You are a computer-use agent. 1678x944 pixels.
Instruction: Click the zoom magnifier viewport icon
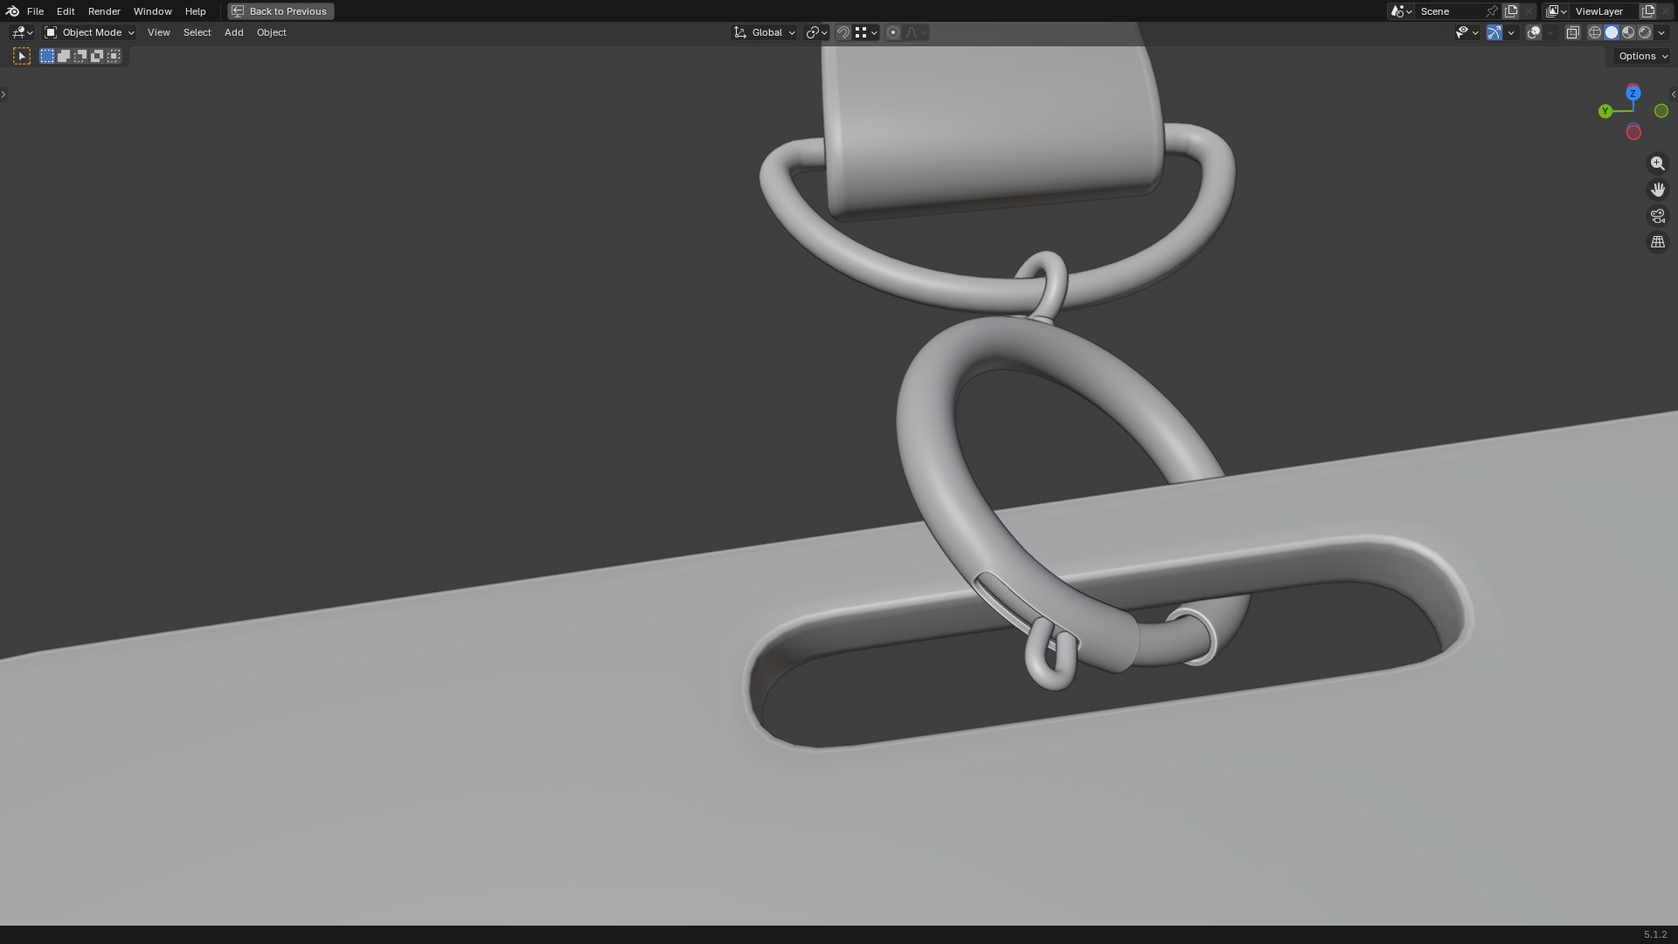[x=1657, y=163]
